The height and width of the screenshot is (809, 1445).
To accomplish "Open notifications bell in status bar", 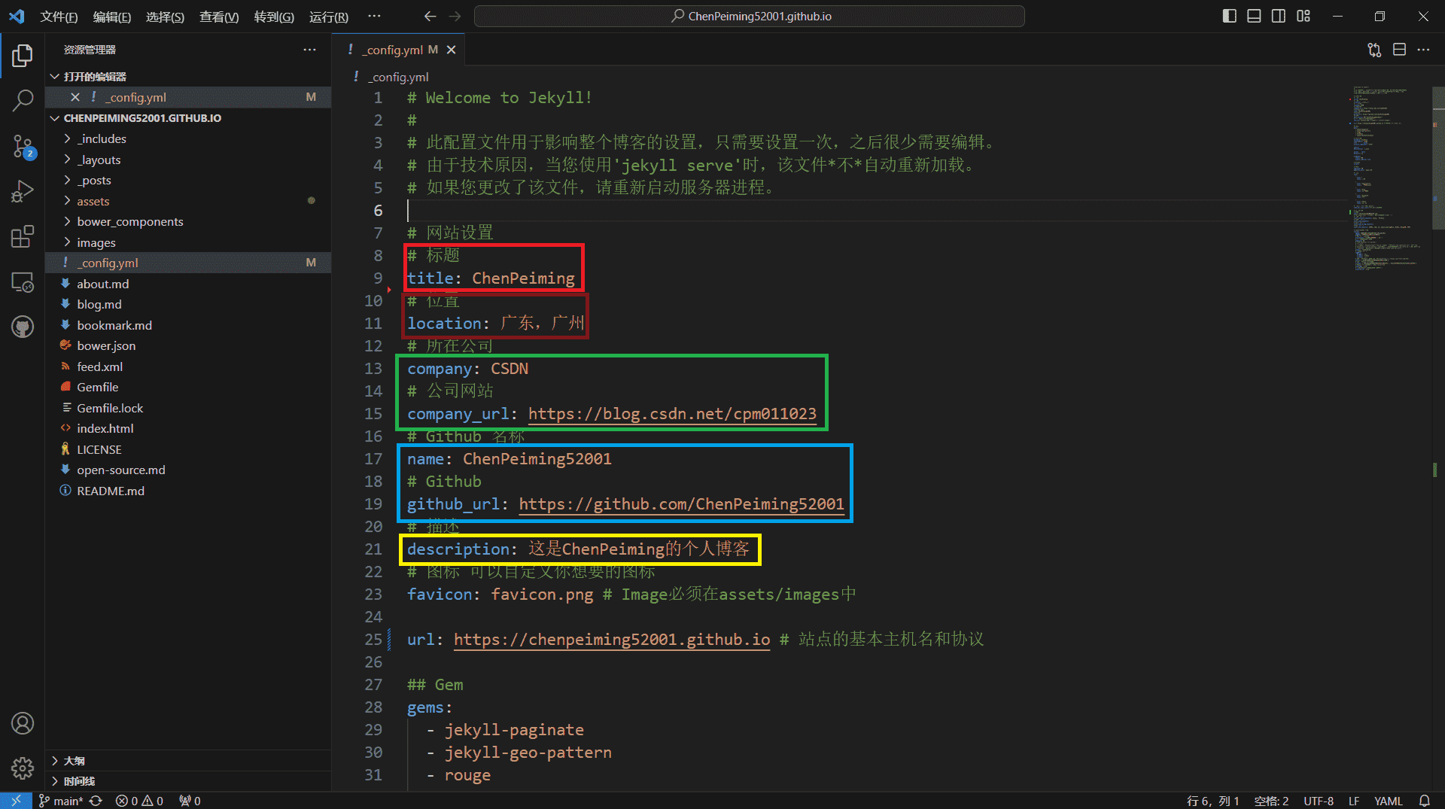I will pyautogui.click(x=1425, y=801).
